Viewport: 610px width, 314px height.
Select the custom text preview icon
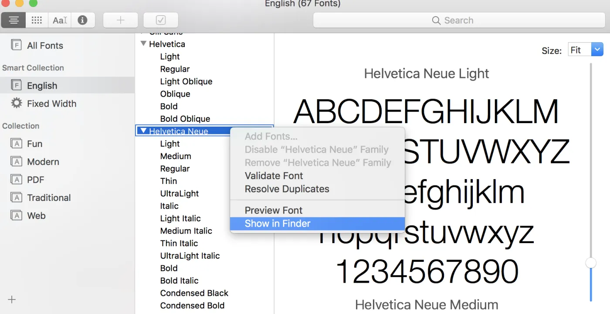click(60, 20)
